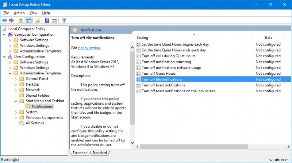Expand the System tree node

coord(16,112)
